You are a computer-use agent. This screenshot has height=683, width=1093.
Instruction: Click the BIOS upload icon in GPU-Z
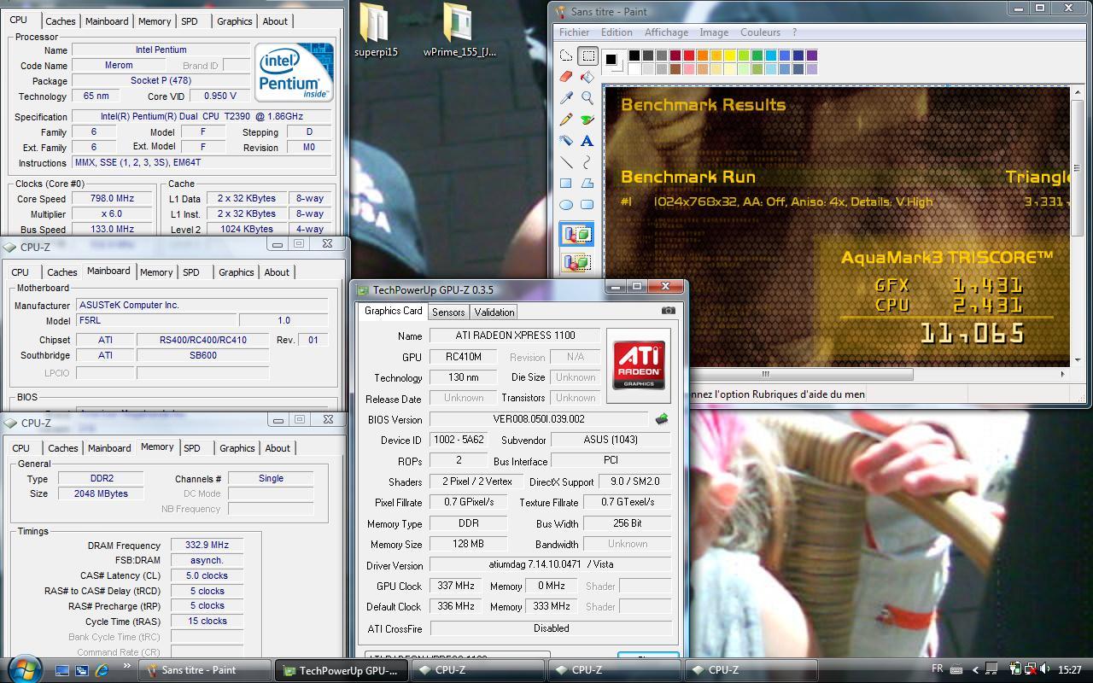coord(661,419)
